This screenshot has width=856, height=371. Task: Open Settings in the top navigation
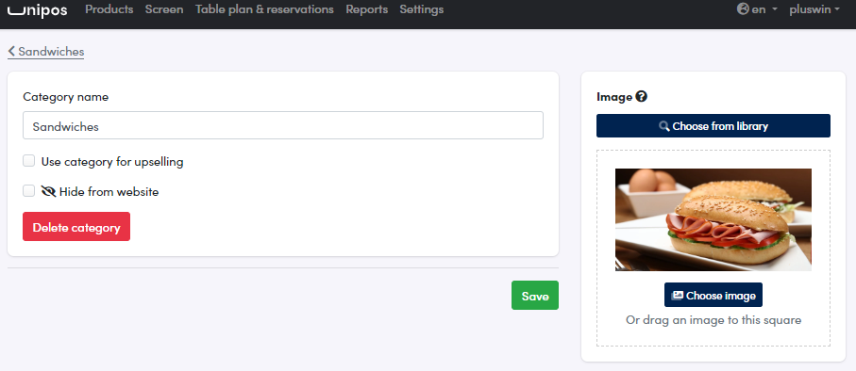422,9
